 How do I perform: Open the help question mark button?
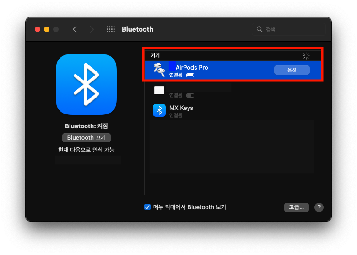click(319, 207)
